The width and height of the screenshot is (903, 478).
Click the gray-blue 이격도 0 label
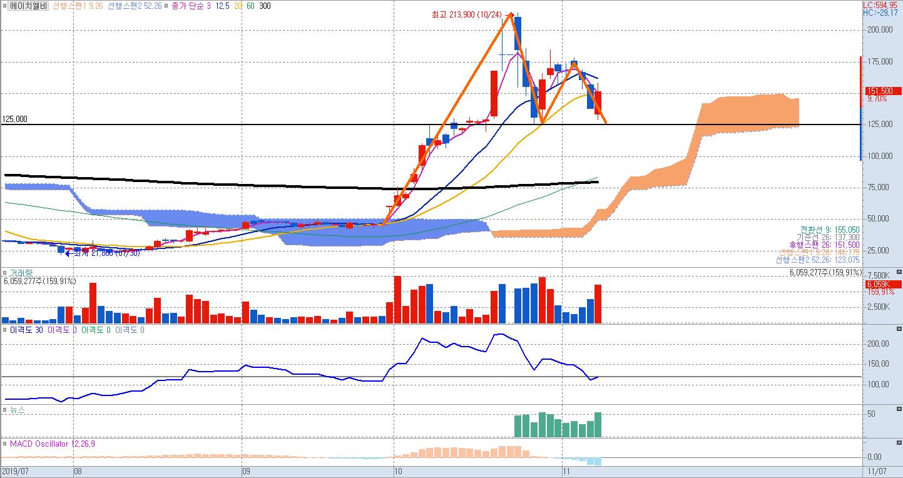point(130,329)
